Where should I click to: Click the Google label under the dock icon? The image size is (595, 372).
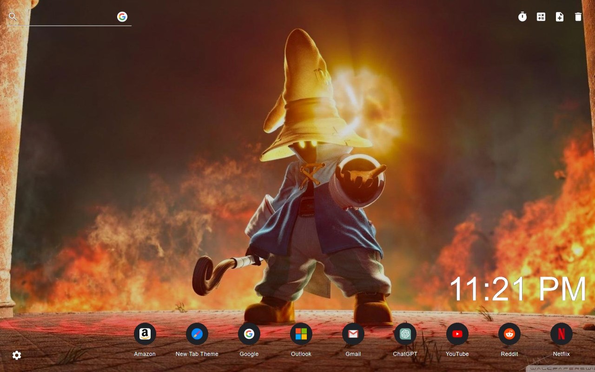tap(249, 354)
